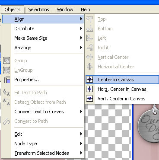Screen dimensions: 159x160
Task: Click the Align Right icon
Action: 90,48
